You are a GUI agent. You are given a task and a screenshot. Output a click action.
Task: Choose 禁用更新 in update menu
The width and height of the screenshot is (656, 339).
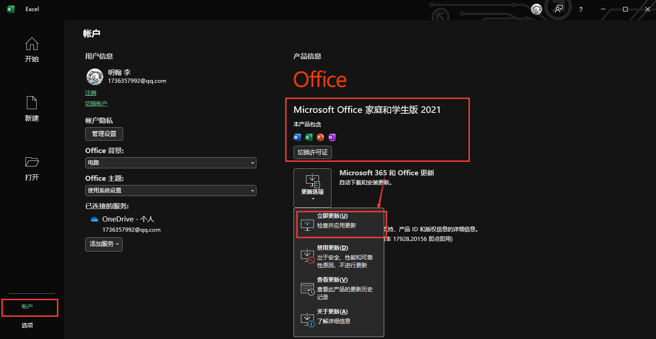tap(339, 256)
